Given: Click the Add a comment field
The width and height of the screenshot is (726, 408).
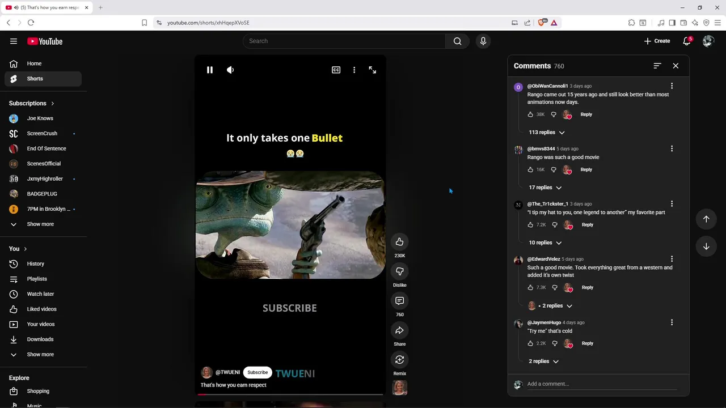Looking at the screenshot, I should click(x=602, y=384).
